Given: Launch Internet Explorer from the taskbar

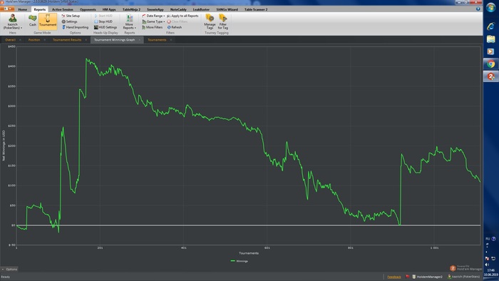Looking at the screenshot, I should pyautogui.click(x=490, y=26).
